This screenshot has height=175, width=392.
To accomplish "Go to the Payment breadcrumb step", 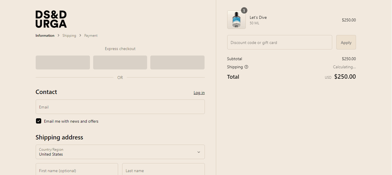I will [x=91, y=36].
